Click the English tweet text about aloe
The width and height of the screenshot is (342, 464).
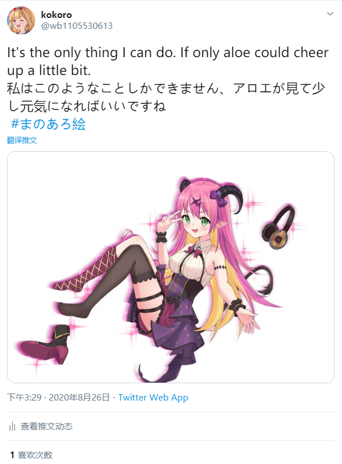tap(167, 62)
